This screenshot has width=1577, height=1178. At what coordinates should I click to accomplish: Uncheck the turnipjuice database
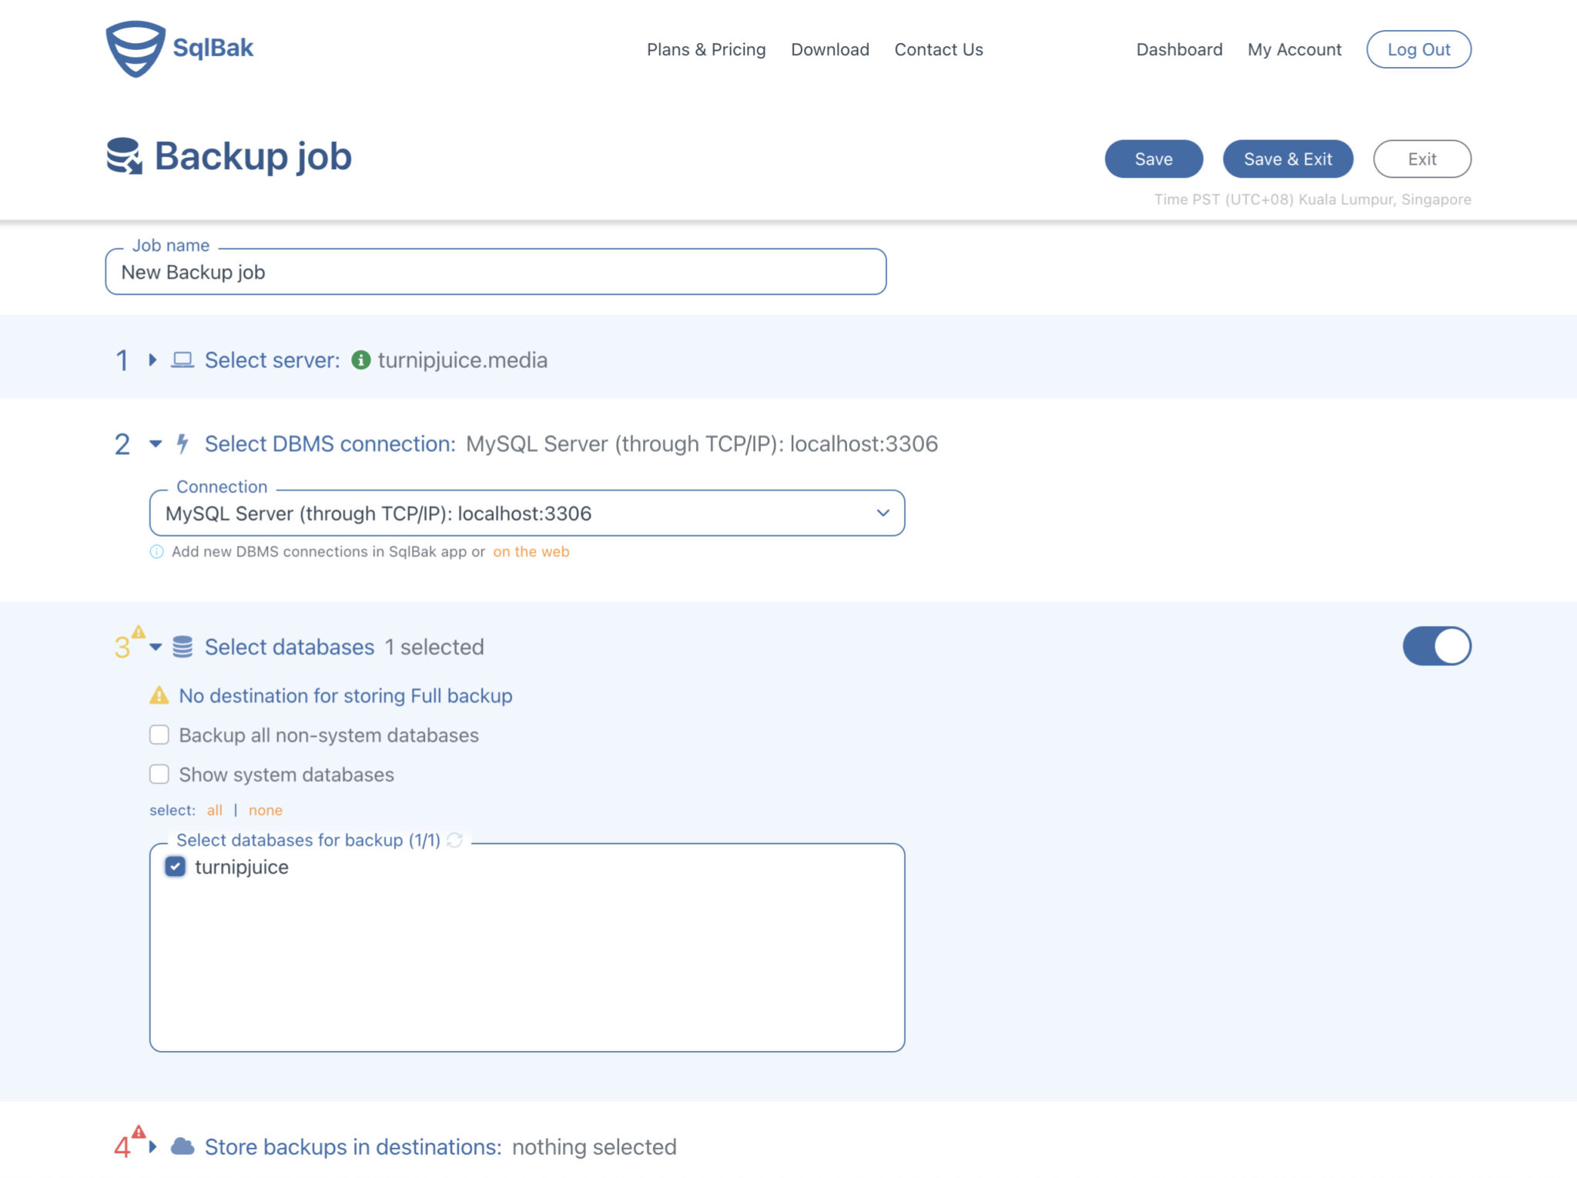pyautogui.click(x=176, y=867)
